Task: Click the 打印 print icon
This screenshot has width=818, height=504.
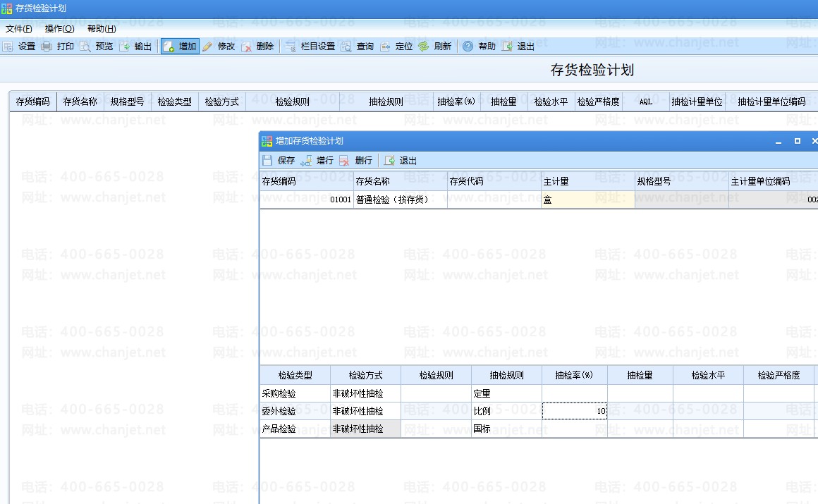Action: (x=47, y=47)
